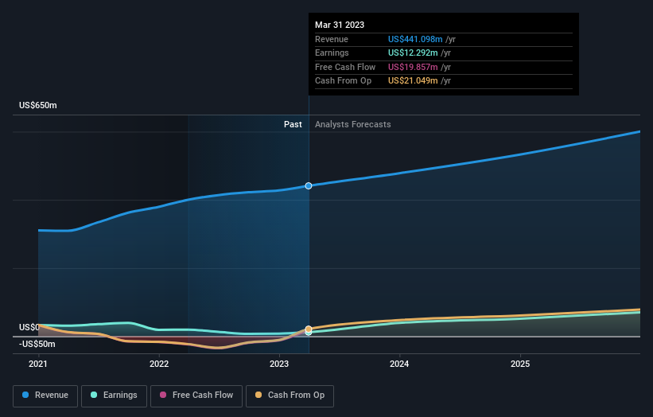The image size is (653, 417).
Task: Click cash from op value US$21.049m
Action: pyautogui.click(x=413, y=81)
